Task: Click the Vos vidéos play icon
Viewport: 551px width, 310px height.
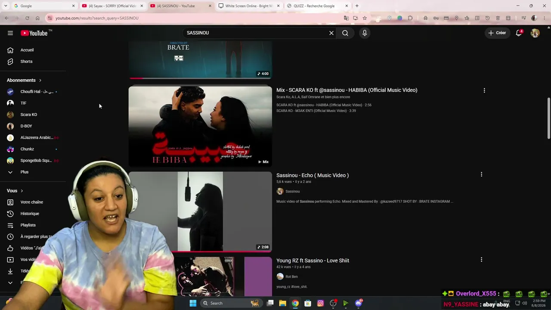Action: pos(10,260)
